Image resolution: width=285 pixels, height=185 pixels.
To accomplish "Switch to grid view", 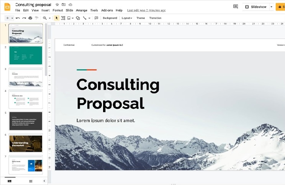I will coord(31,181).
